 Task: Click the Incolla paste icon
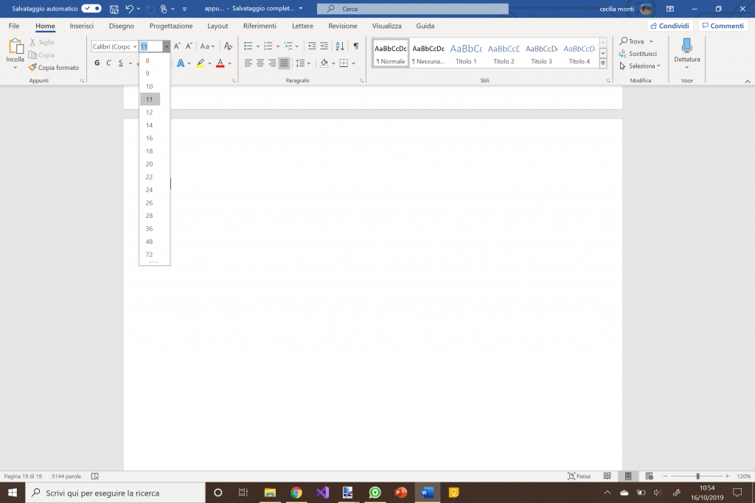[15, 46]
